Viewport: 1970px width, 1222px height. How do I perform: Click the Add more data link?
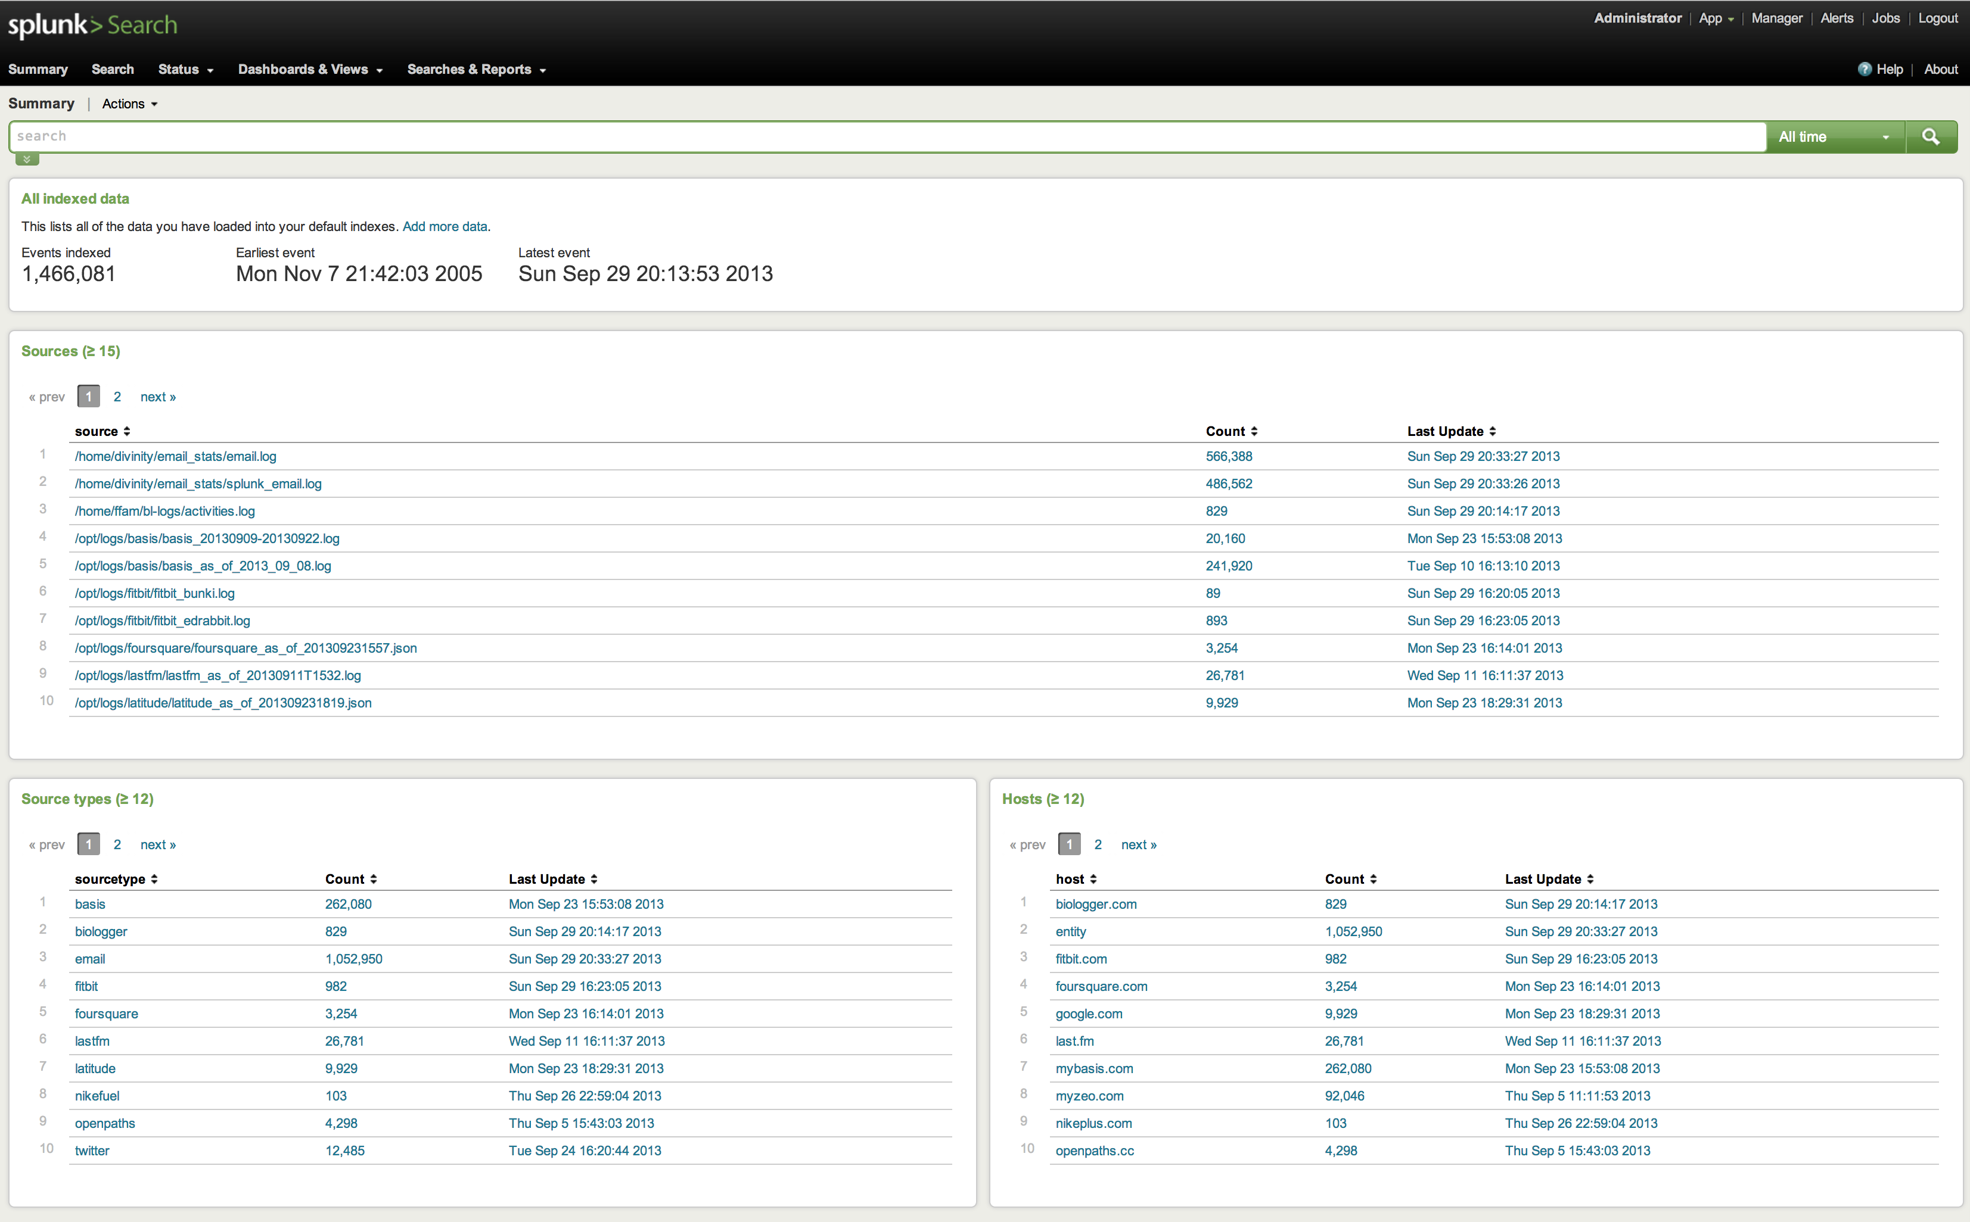[x=445, y=226]
